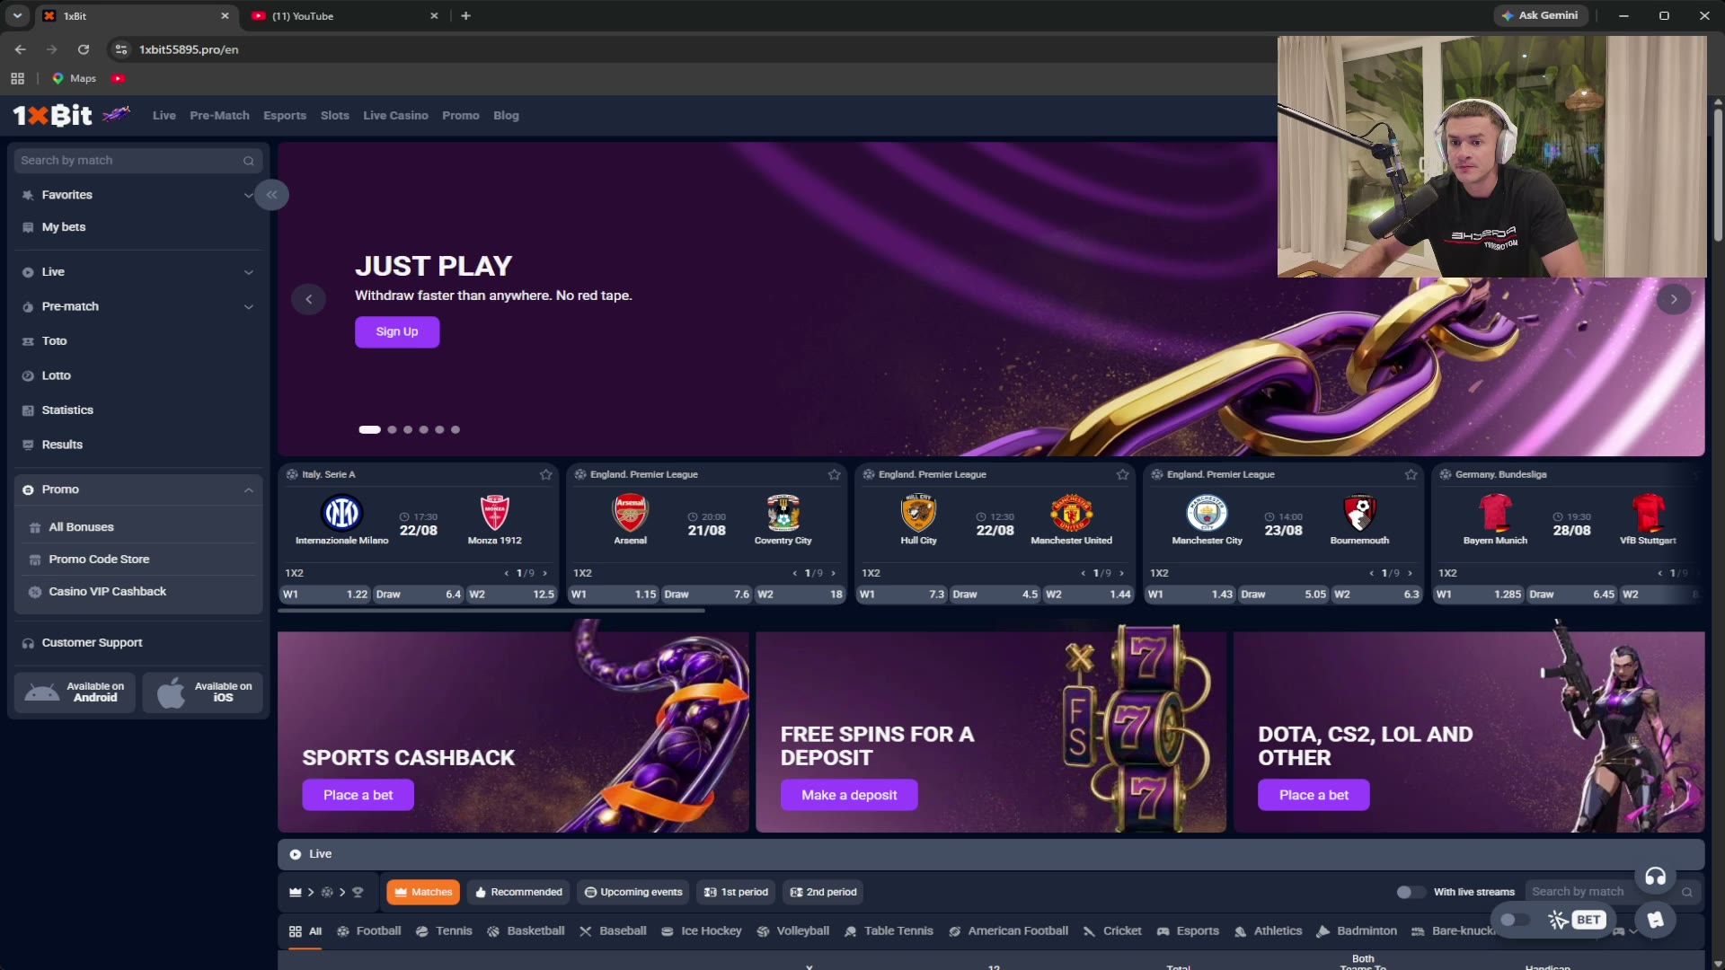Favorite the Manchester City vs Bournemouth match
This screenshot has height=970, width=1725.
(x=1411, y=474)
